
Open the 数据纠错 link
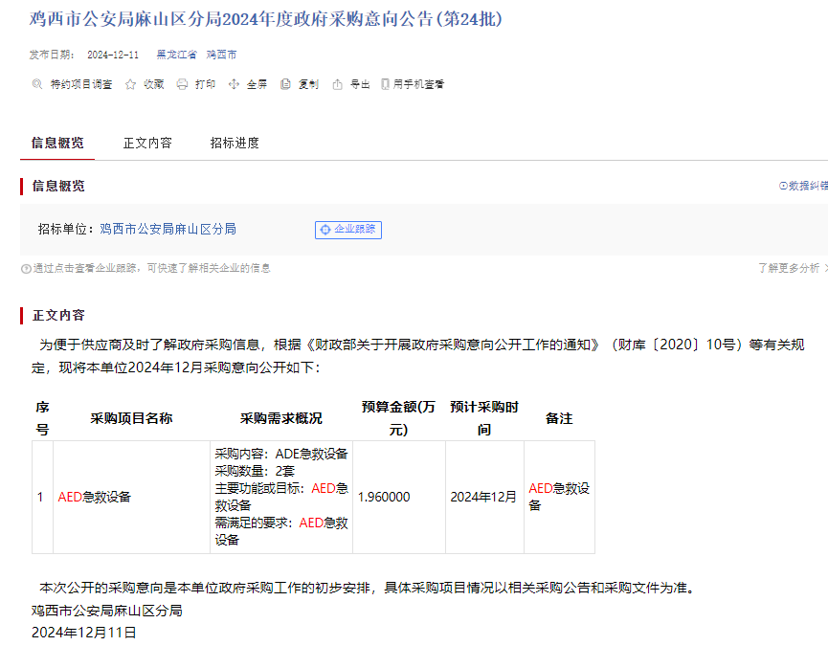click(806, 186)
